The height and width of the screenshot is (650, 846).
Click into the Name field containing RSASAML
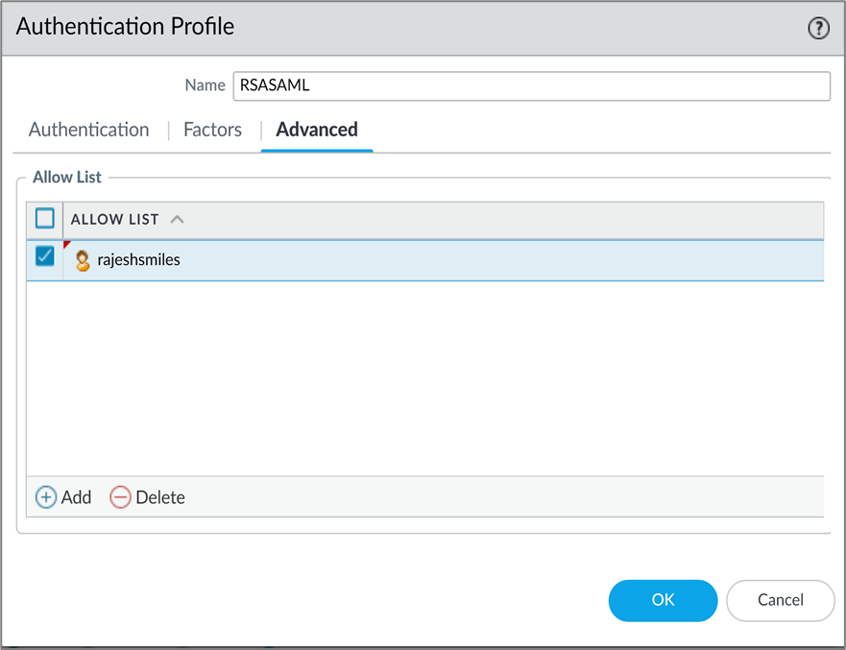tap(531, 85)
